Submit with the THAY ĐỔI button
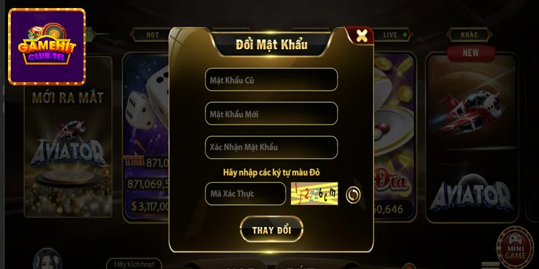The width and height of the screenshot is (539, 269). [272, 229]
